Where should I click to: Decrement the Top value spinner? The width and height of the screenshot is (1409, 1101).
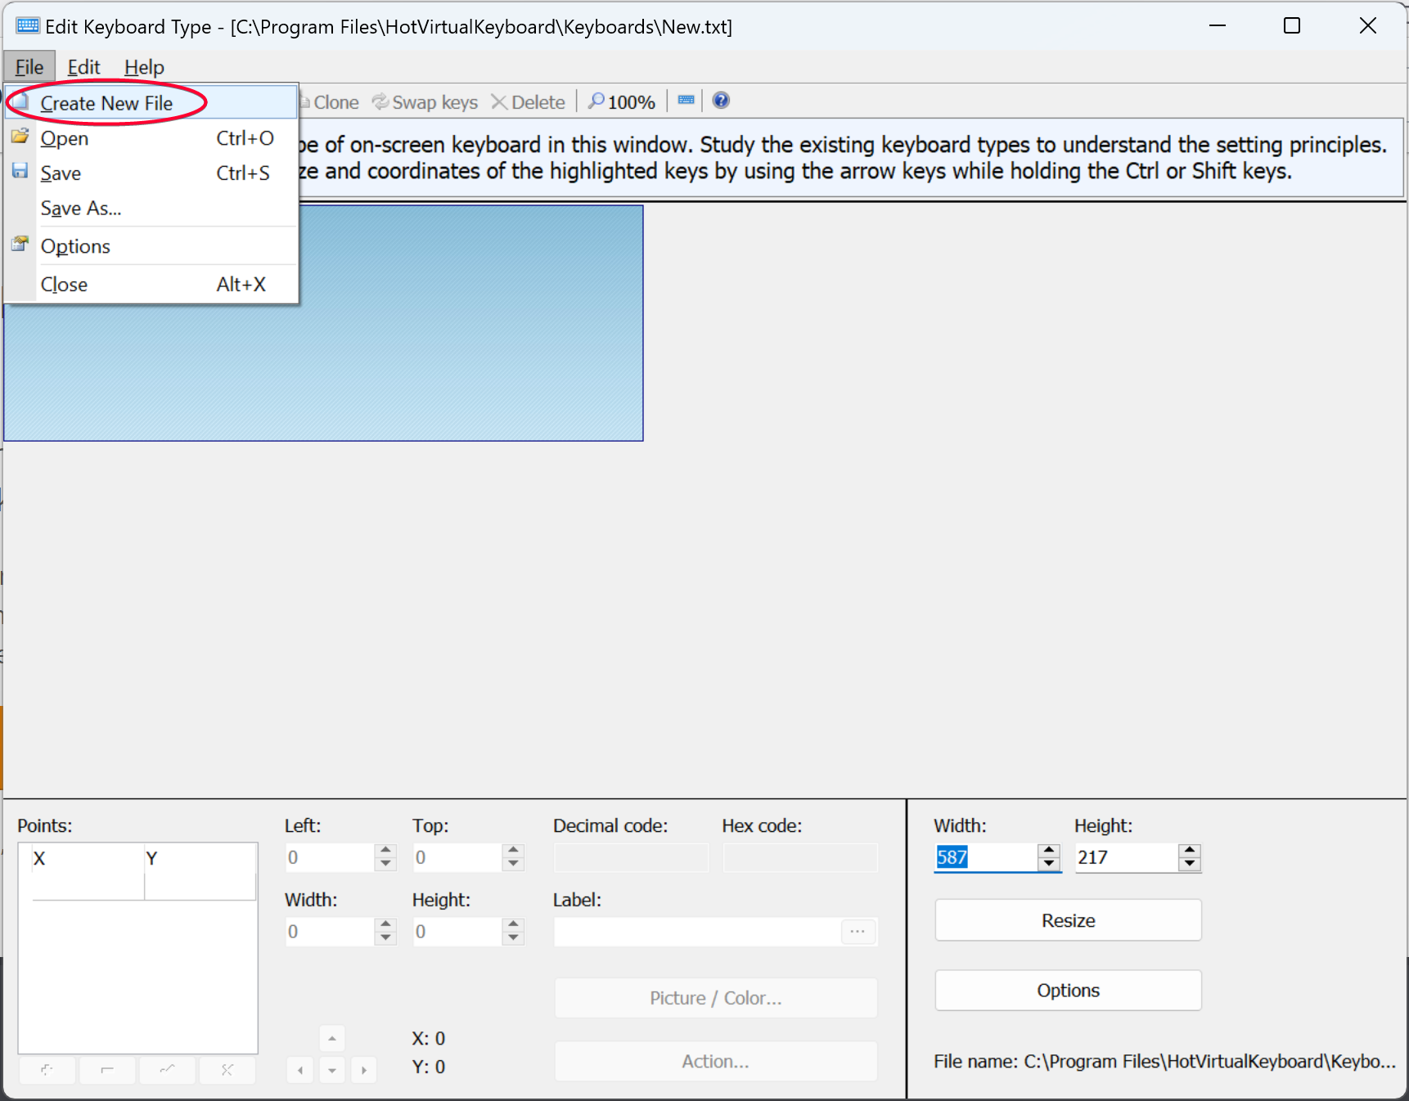point(513,864)
